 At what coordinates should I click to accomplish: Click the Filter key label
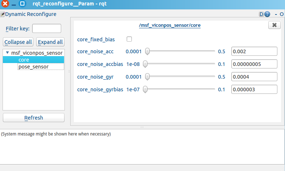(x=18, y=29)
